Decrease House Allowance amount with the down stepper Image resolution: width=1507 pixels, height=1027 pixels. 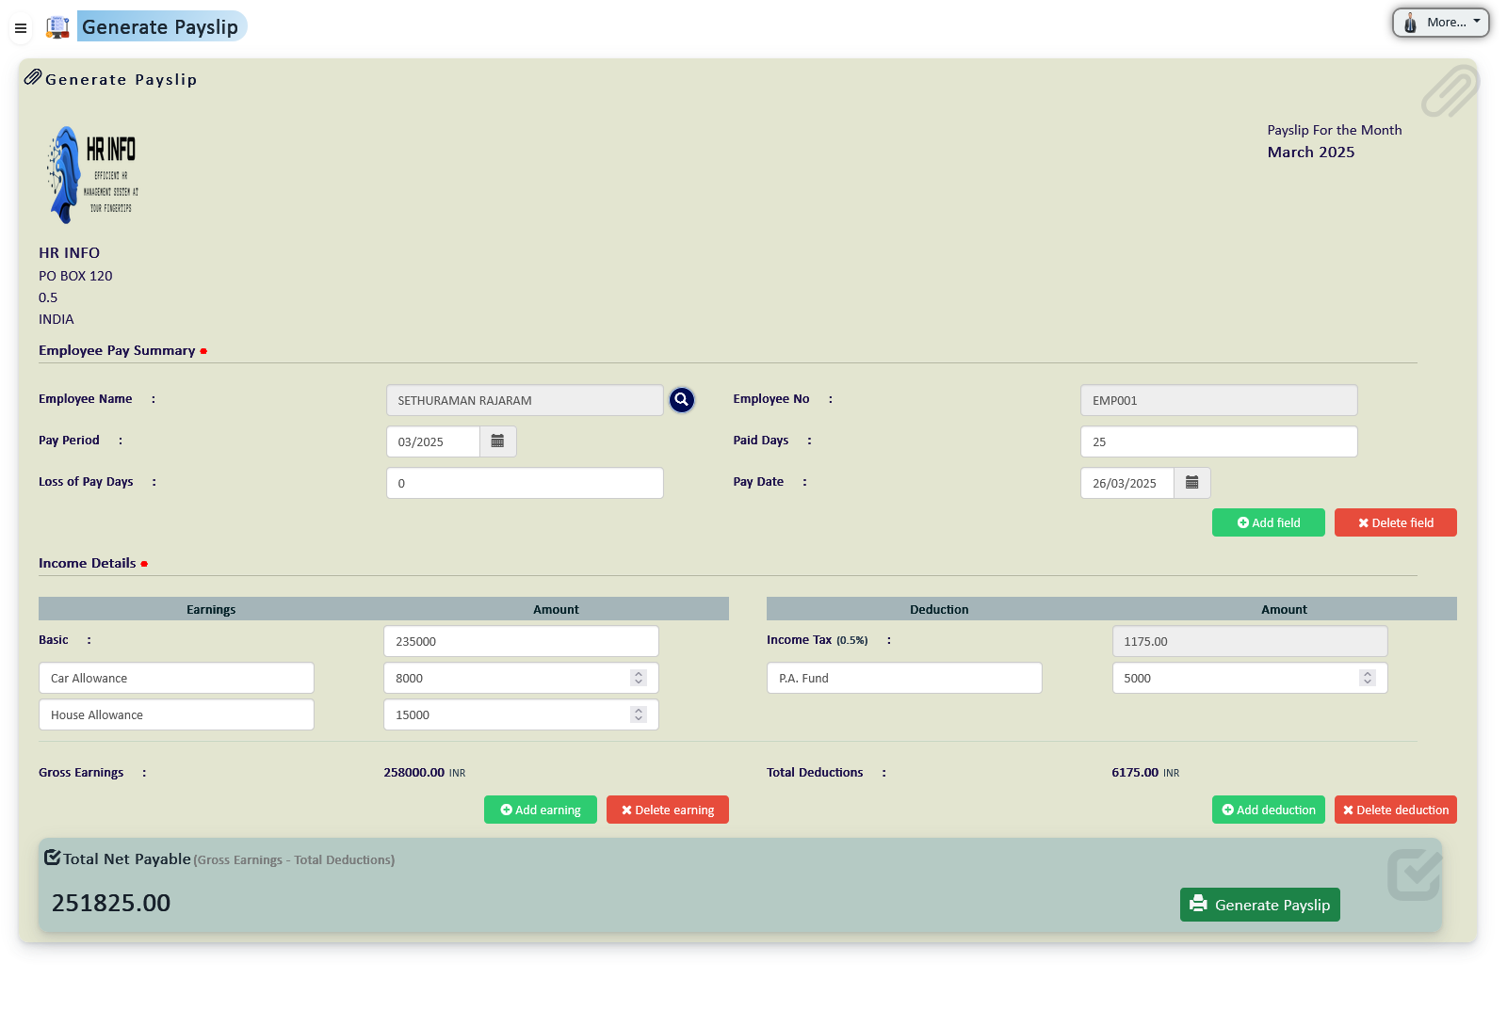pos(639,719)
